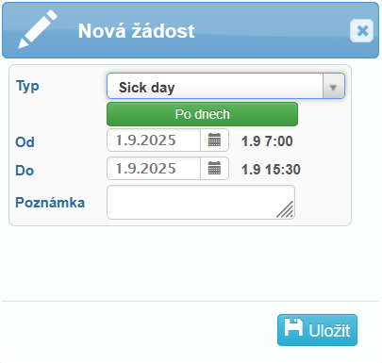Image resolution: width=382 pixels, height=363 pixels.
Task: Save the request with Uložit
Action: [x=317, y=330]
